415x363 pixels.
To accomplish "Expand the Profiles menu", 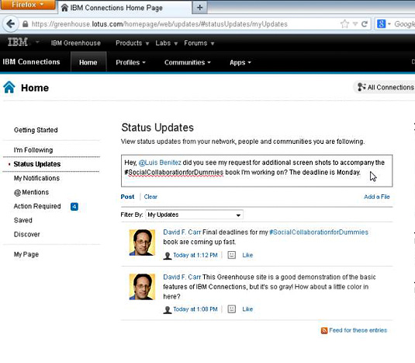I will [130, 63].
